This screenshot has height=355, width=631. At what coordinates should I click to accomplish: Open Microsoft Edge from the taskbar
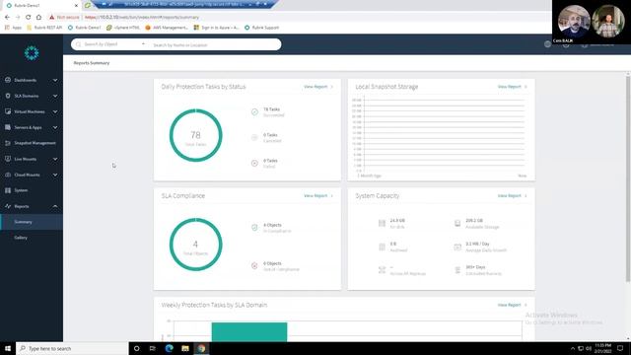169,348
